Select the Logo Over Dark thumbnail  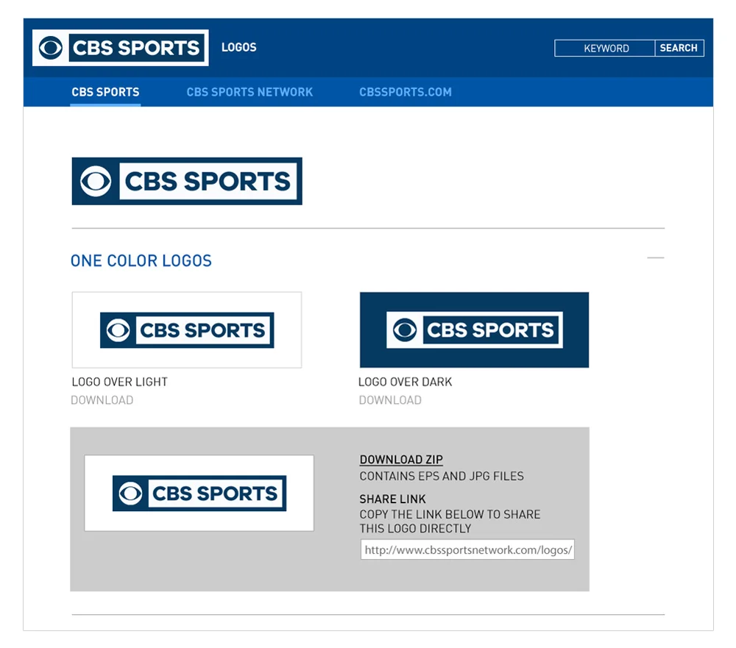point(474,330)
